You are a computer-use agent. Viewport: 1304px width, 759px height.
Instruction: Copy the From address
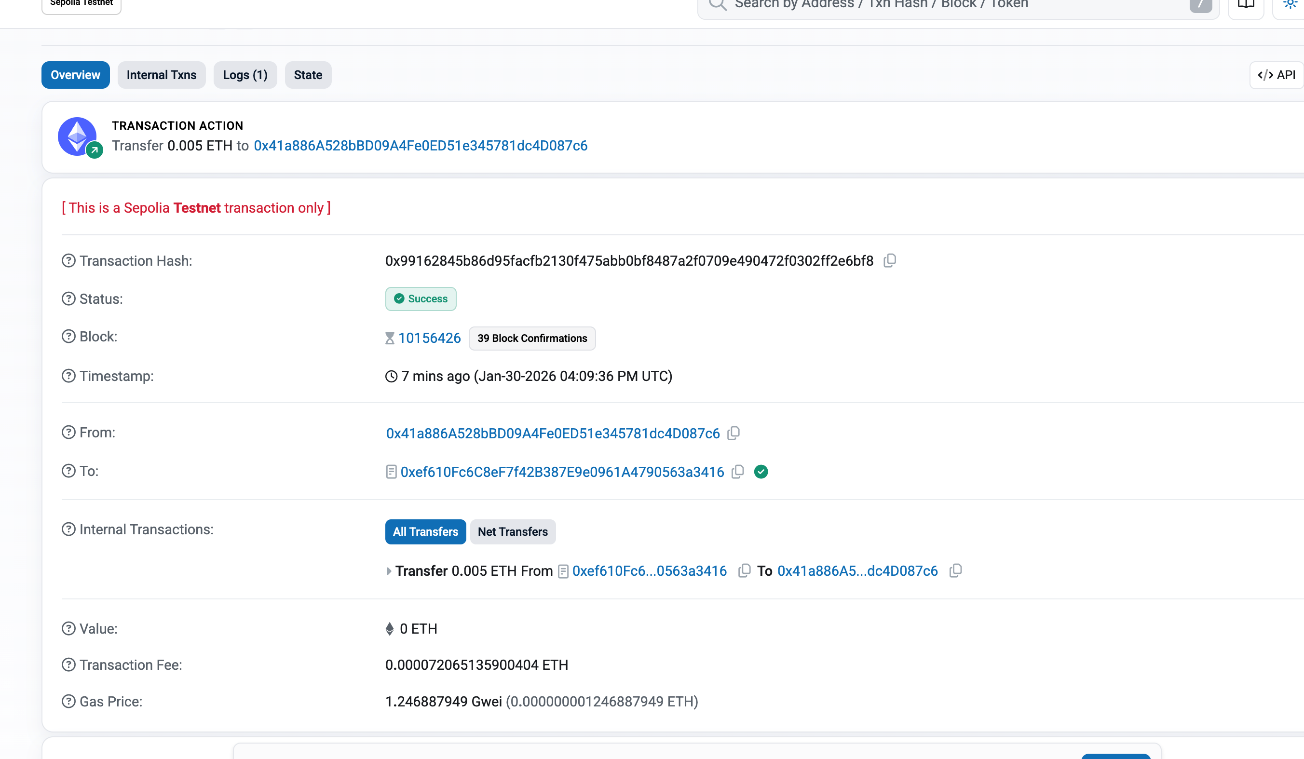point(733,433)
